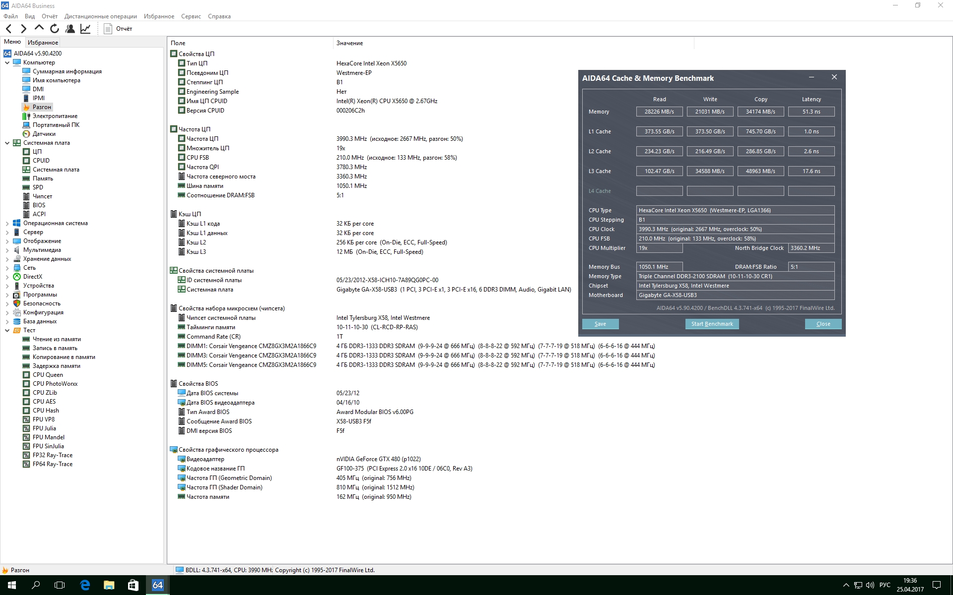
Task: Select Датчики sensors item in tree
Action: (44, 134)
